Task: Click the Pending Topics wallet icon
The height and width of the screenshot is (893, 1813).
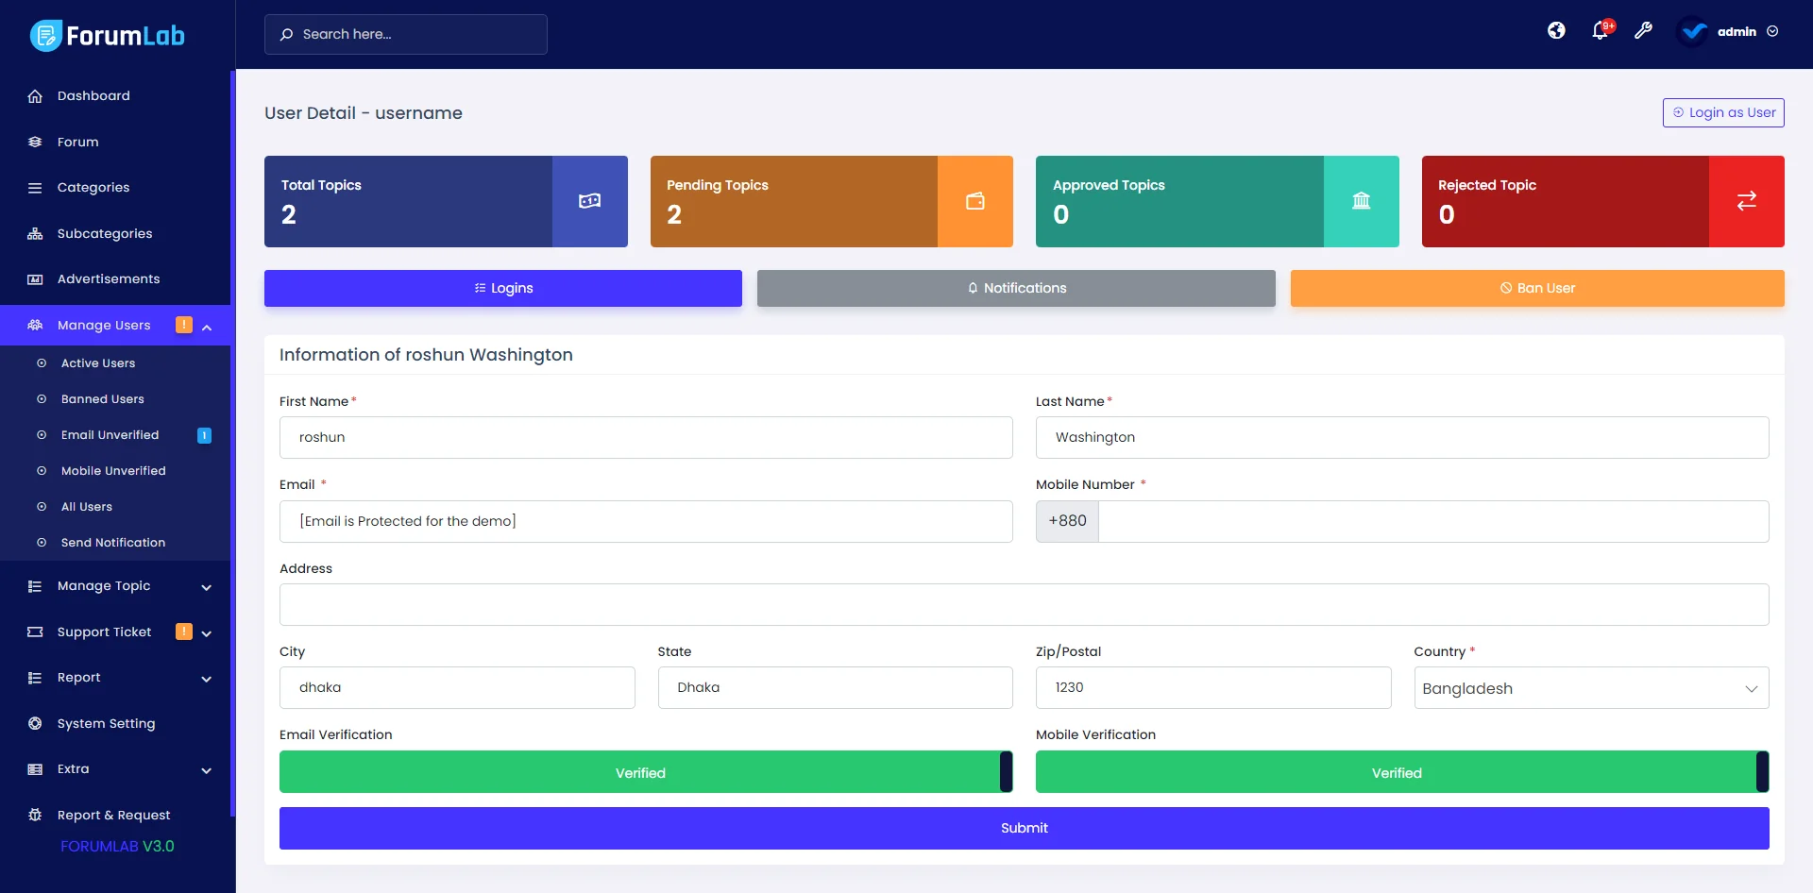Action: point(975,201)
